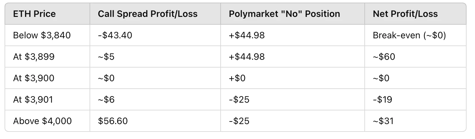Select the -$43.40 call spread cell
The width and height of the screenshot is (475, 139).
(x=115, y=35)
